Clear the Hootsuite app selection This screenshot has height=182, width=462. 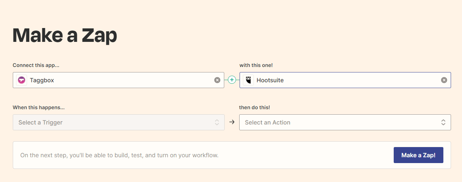point(444,80)
